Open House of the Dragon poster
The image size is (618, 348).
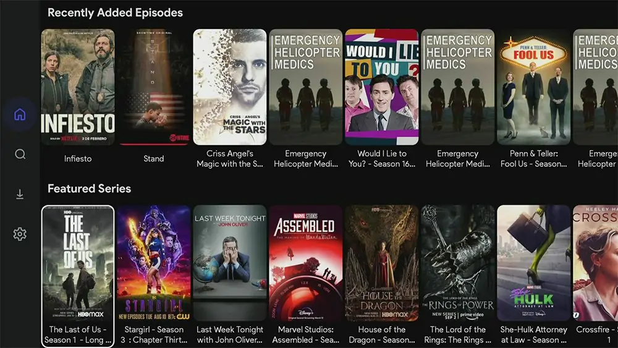coord(381,263)
